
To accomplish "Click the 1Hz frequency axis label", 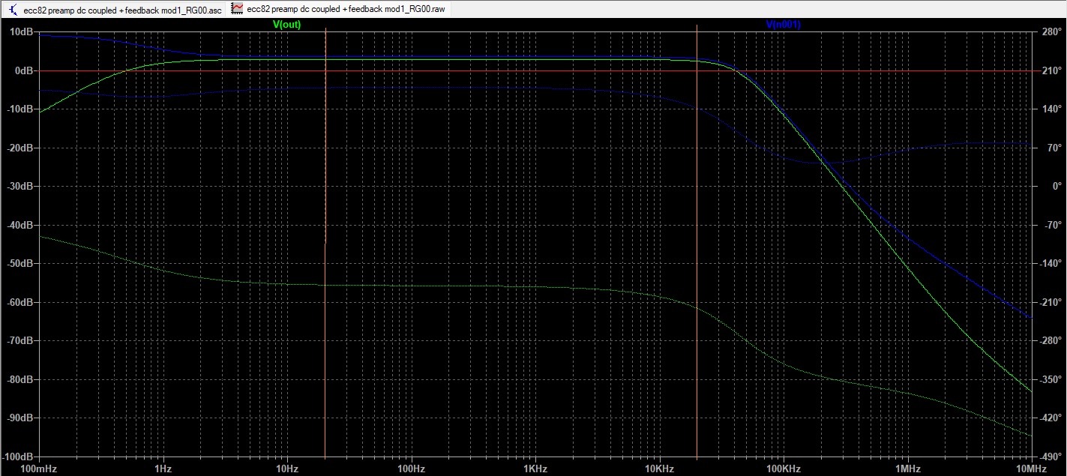I will 163,468.
